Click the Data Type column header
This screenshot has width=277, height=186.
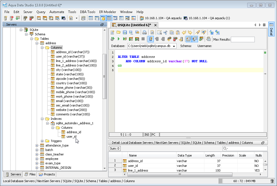click(185, 155)
